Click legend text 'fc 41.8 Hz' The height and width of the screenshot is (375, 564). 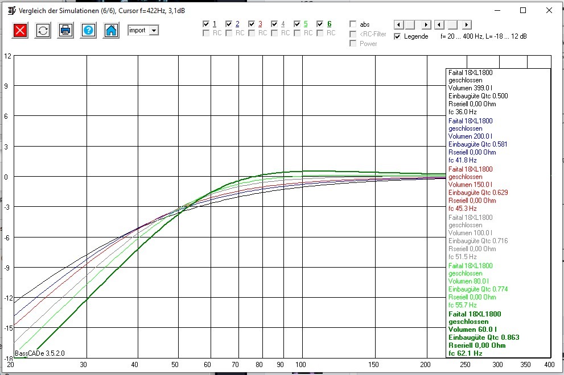click(x=463, y=160)
